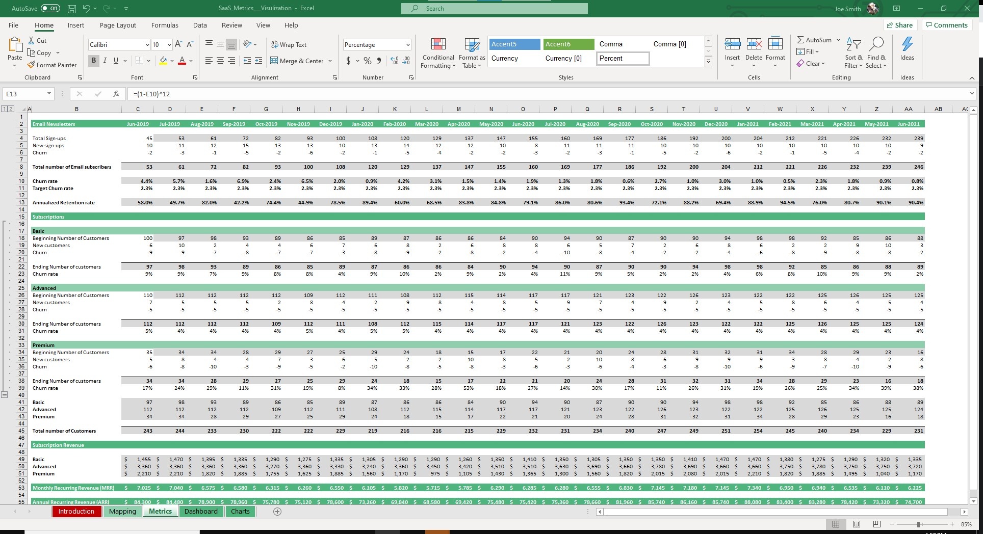The image size is (983, 534).
Task: Click the Share button
Action: coord(899,25)
